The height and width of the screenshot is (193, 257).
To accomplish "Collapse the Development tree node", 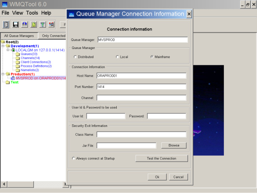I will click(x=3, y=46).
